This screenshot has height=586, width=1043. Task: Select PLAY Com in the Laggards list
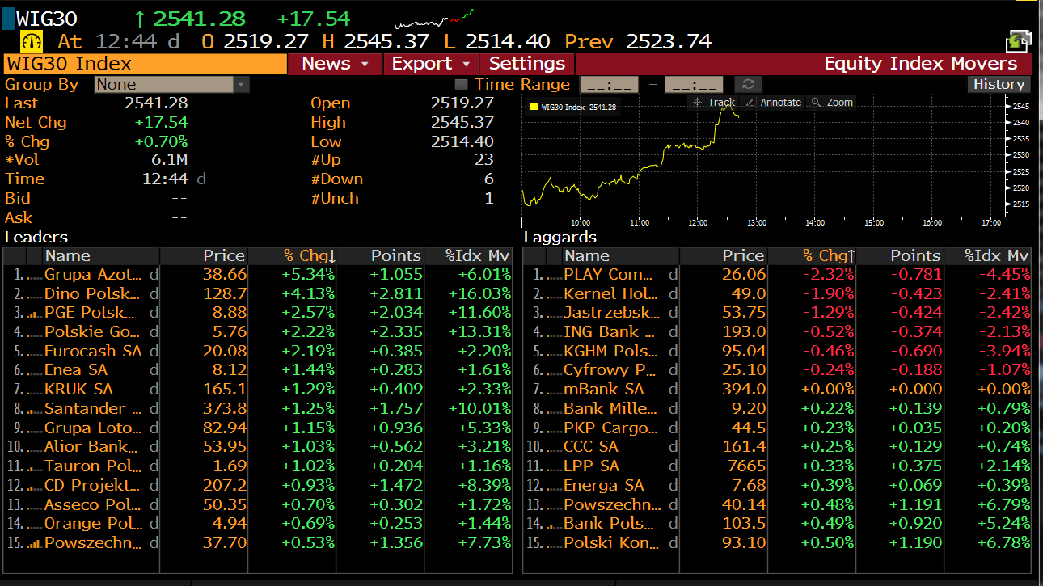609,275
